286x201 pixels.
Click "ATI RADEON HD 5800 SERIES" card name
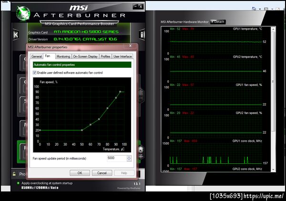click(86, 32)
